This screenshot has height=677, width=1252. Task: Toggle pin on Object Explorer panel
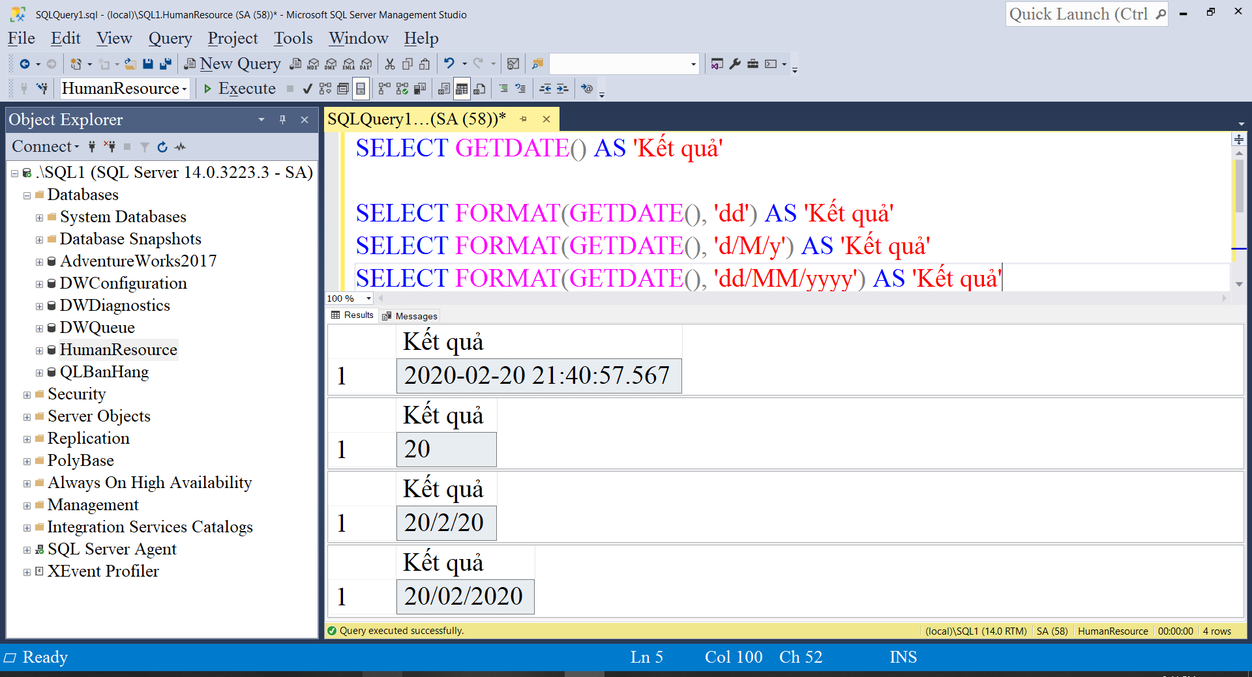[282, 120]
